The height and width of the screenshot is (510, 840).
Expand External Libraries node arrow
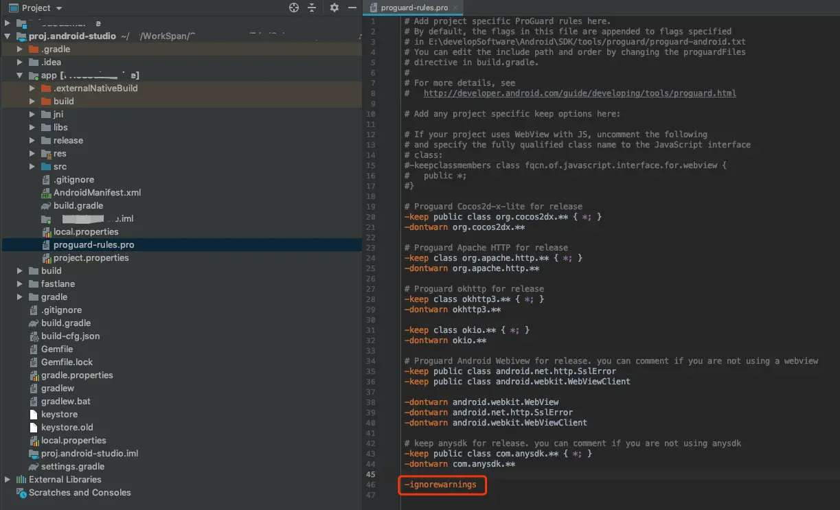click(x=8, y=479)
